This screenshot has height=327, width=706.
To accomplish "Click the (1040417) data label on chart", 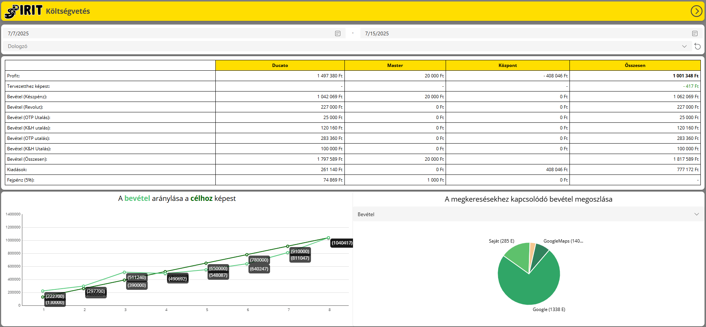I will tap(341, 243).
